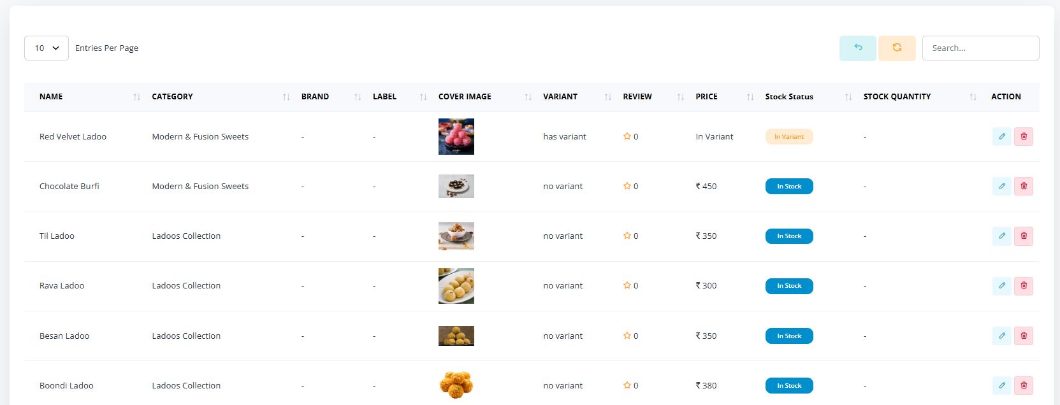Click trash icon for Boondi Ladoo

(1024, 385)
